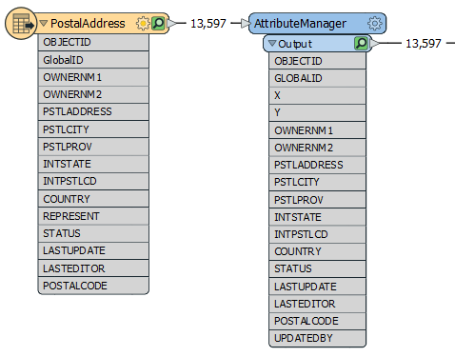Inspect AttributeManager Output port with magnifier icon
Image resolution: width=455 pixels, height=357 pixels.
(x=361, y=44)
